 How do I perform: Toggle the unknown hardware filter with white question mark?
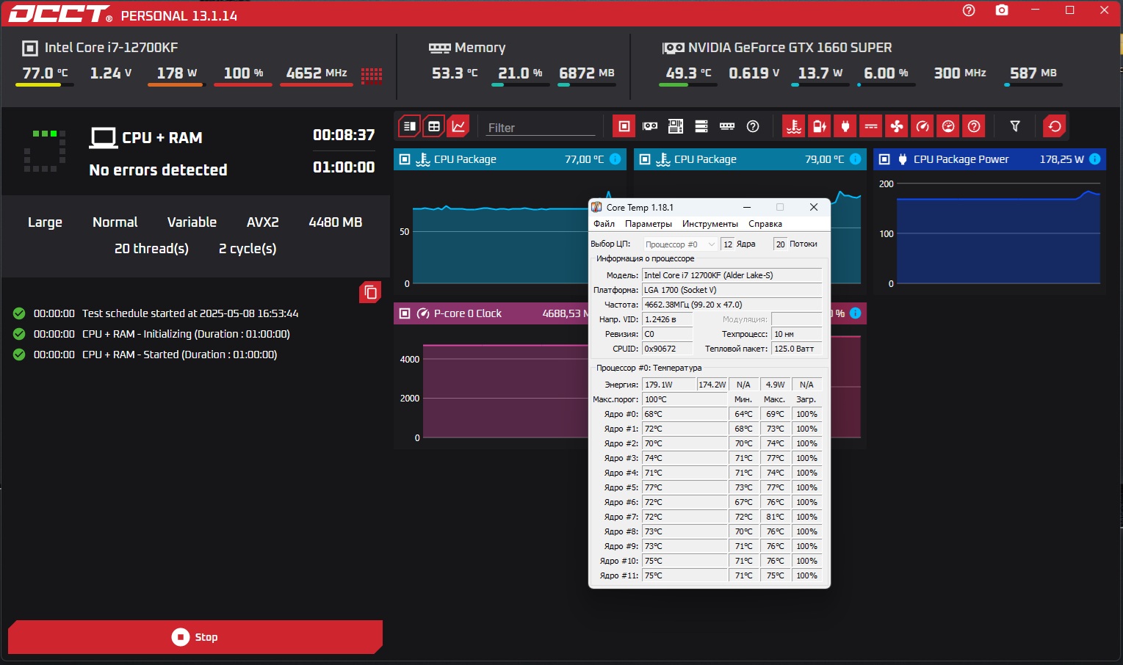[x=753, y=126]
